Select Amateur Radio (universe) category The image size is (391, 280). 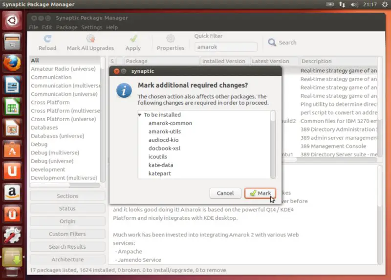point(65,69)
